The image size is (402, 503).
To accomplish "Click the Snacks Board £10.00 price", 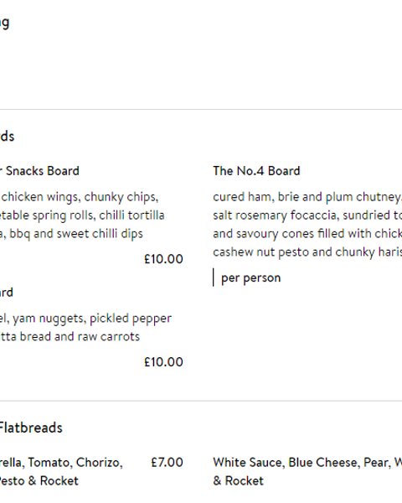I will 163,259.
